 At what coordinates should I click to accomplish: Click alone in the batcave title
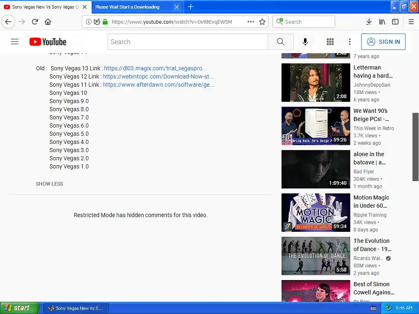click(369, 158)
